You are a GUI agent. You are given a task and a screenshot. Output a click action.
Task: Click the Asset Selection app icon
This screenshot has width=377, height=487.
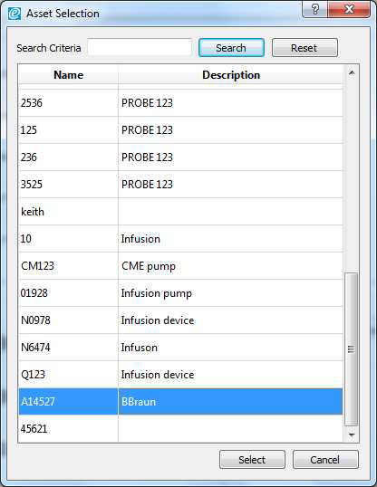(14, 14)
